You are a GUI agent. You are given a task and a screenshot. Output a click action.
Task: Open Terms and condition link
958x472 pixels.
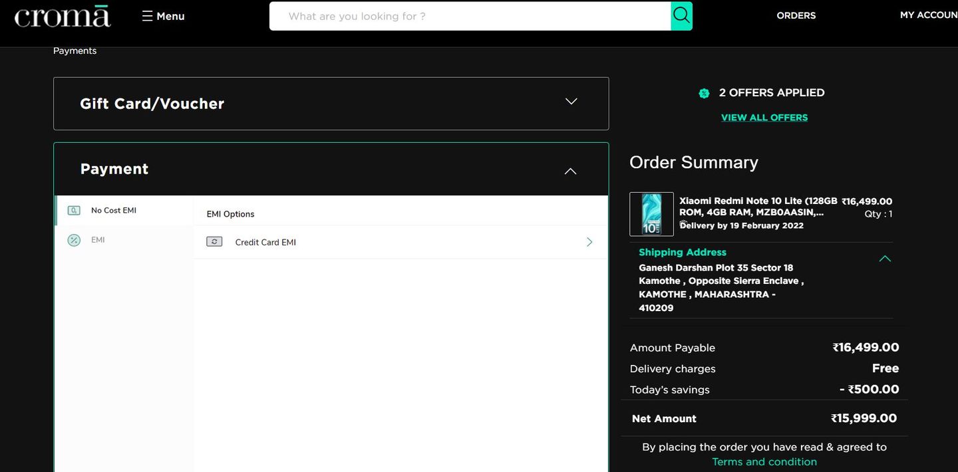(764, 462)
